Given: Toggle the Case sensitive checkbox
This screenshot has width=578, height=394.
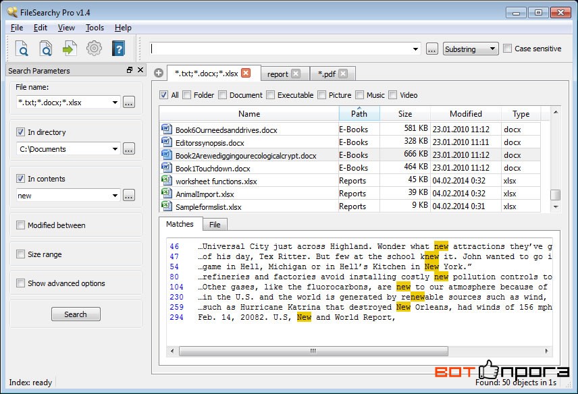Looking at the screenshot, I should [508, 49].
